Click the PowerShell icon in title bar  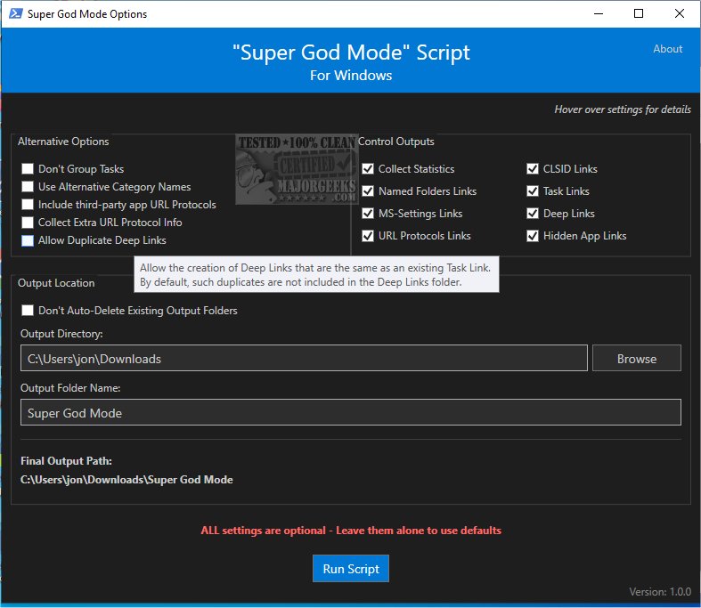click(x=13, y=14)
